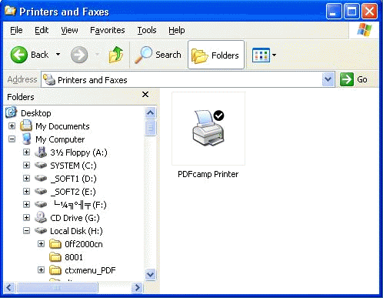
Task: Click the folder tree scroll down arrow
Action: (151, 275)
